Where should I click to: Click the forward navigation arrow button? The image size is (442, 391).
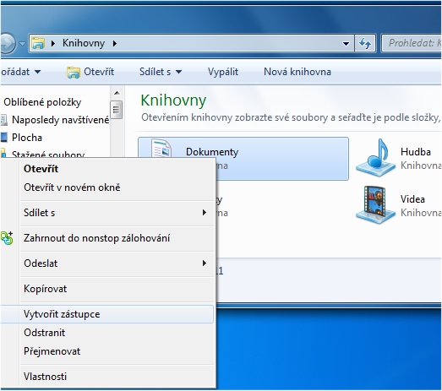point(7,43)
